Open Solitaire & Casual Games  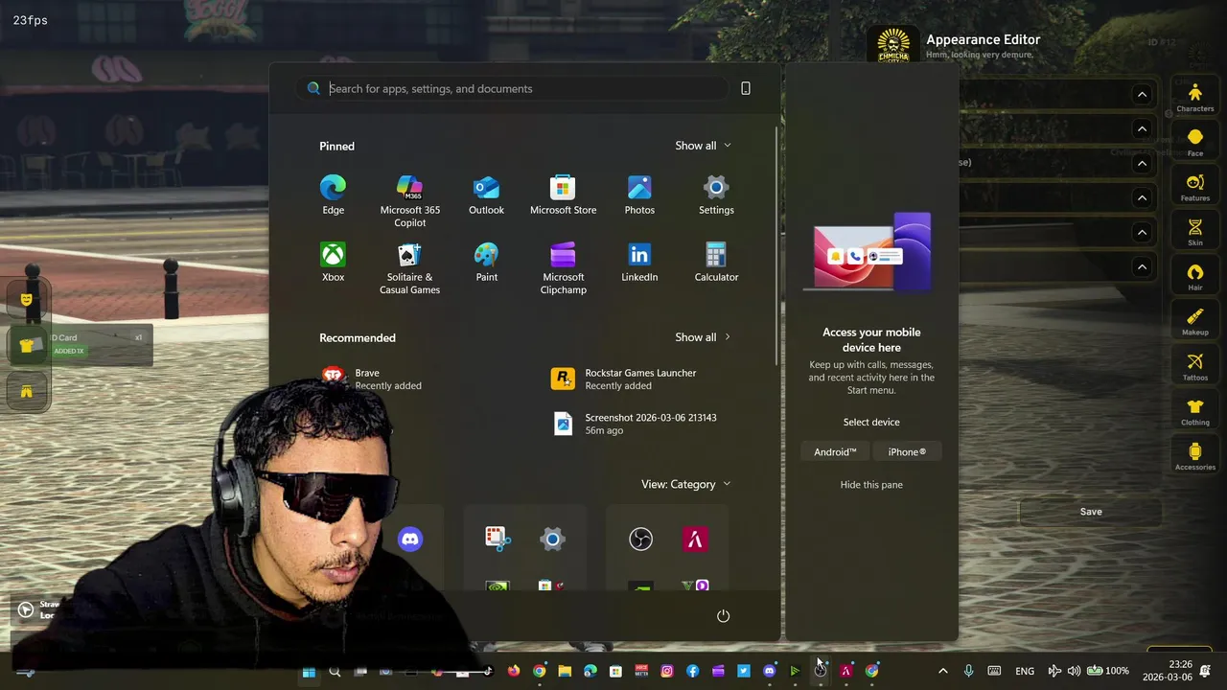(x=409, y=268)
